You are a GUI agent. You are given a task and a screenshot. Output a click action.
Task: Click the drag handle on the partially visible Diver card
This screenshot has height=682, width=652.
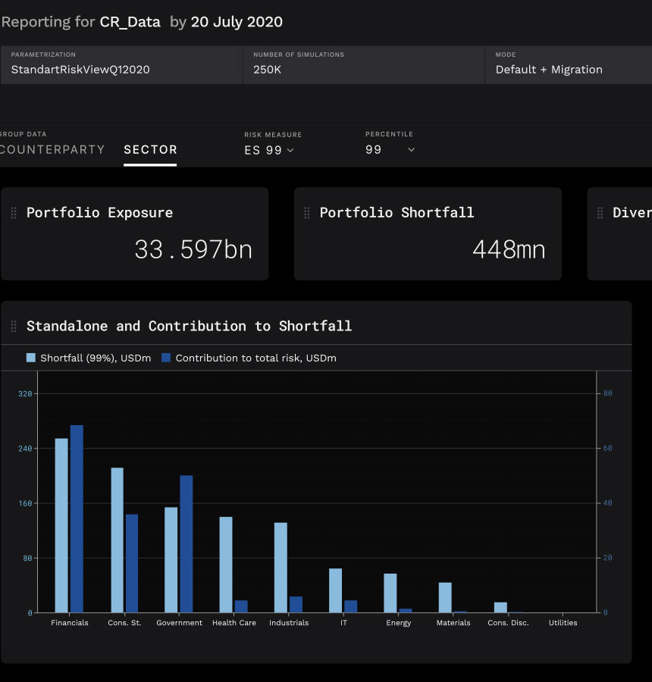[600, 213]
